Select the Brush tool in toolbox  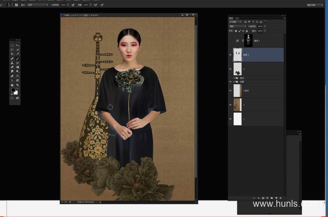(x=17, y=58)
